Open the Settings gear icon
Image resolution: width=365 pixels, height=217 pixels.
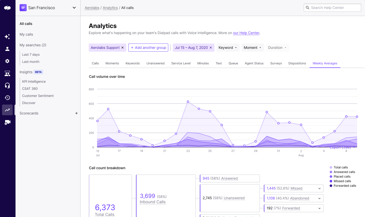(7, 61)
